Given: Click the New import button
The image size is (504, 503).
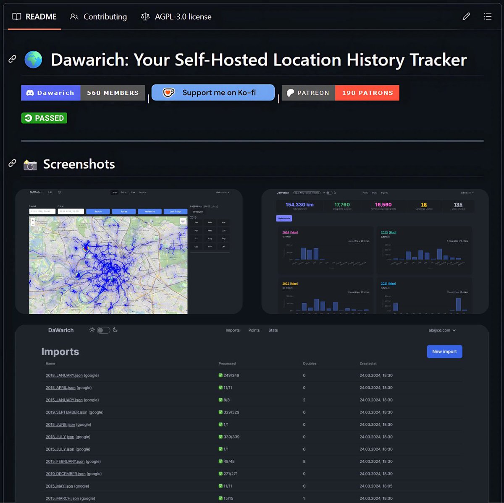Looking at the screenshot, I should click(444, 352).
